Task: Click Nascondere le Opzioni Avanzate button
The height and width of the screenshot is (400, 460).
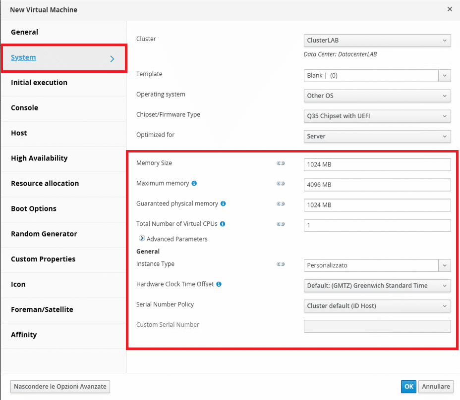Action: coord(60,387)
